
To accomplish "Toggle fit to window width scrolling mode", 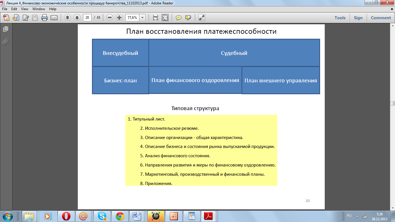I will (x=156, y=18).
